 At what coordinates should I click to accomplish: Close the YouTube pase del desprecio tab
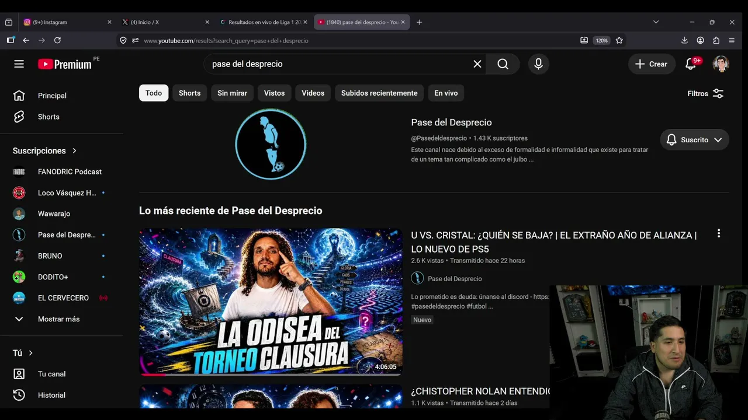coord(403,22)
